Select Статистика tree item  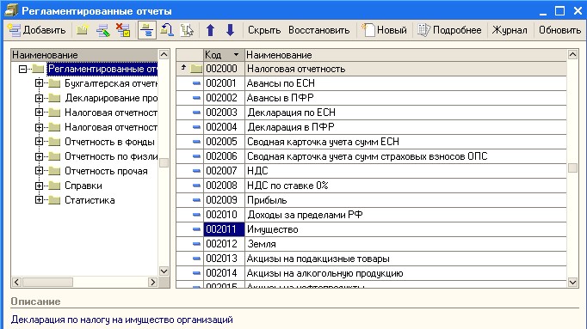90,200
